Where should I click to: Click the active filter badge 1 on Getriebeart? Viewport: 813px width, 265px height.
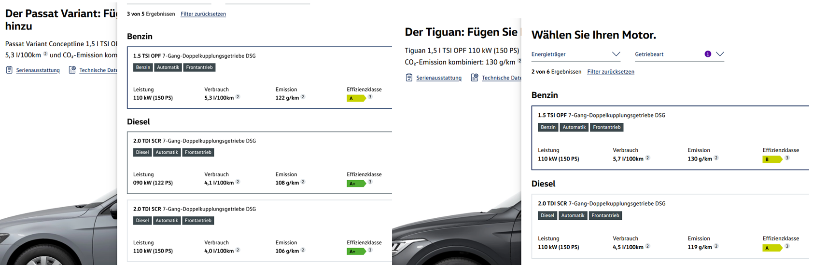[708, 54]
